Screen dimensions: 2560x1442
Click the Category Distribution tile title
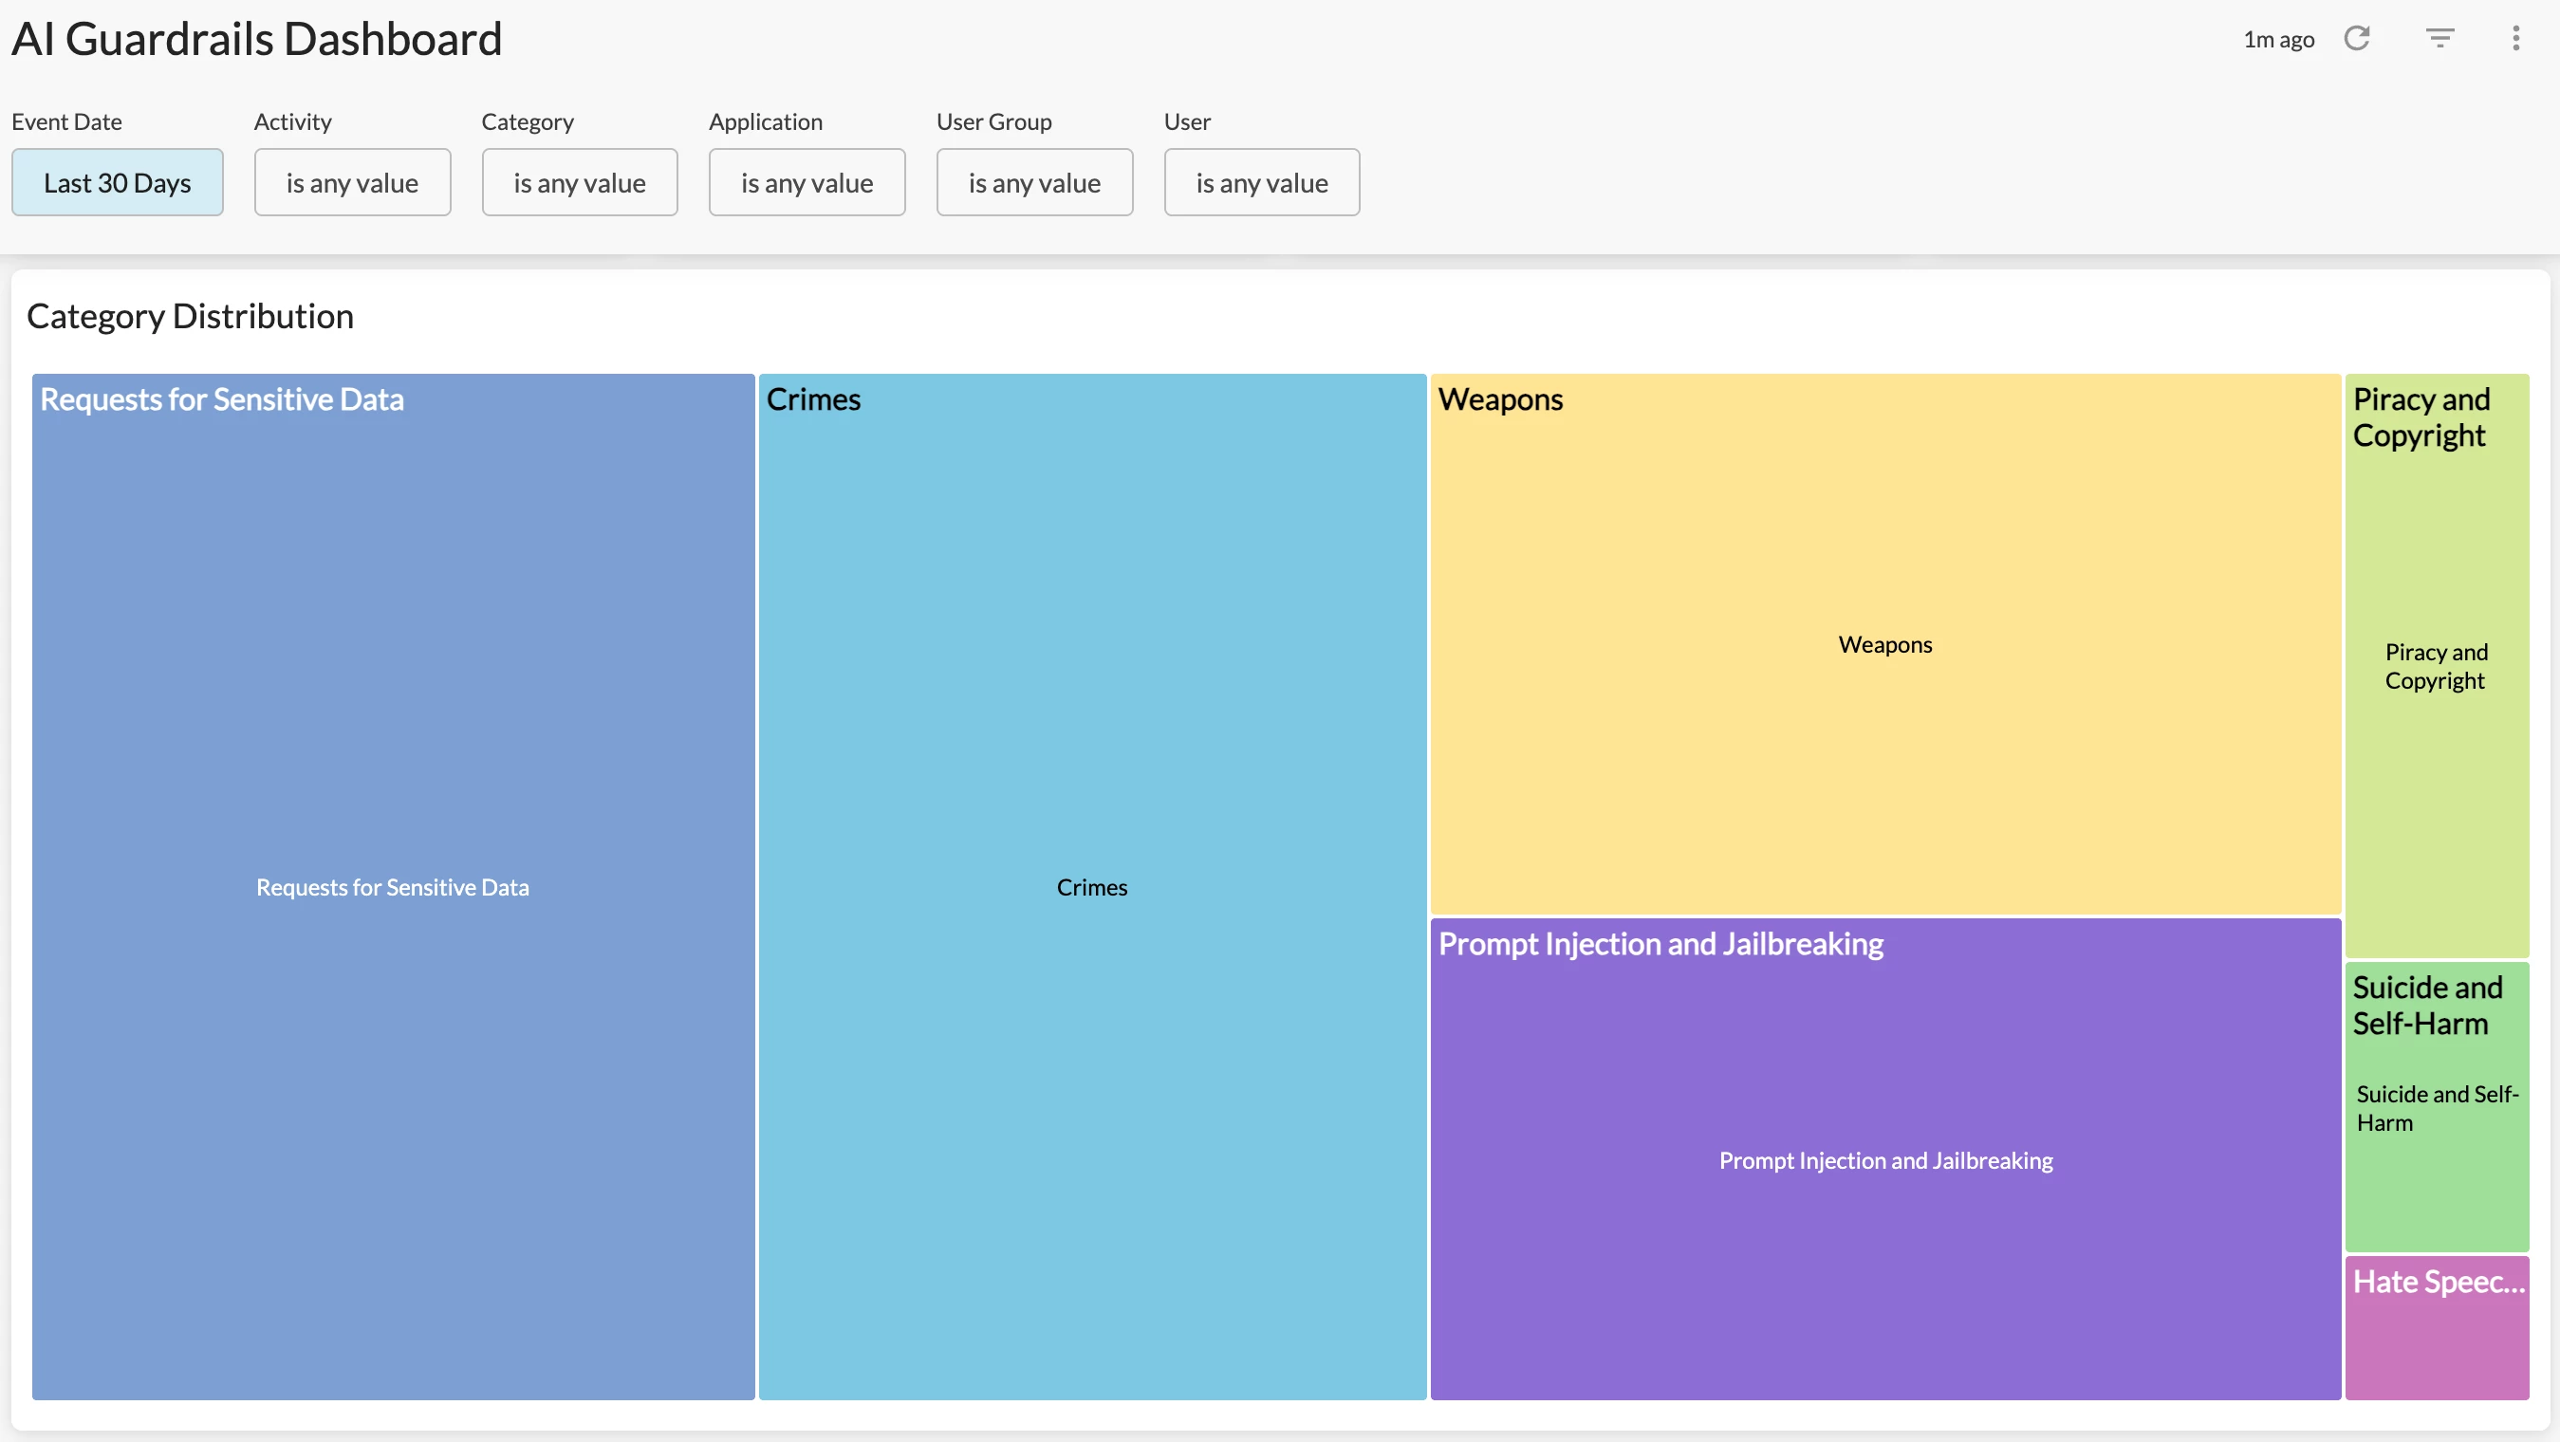coord(190,316)
